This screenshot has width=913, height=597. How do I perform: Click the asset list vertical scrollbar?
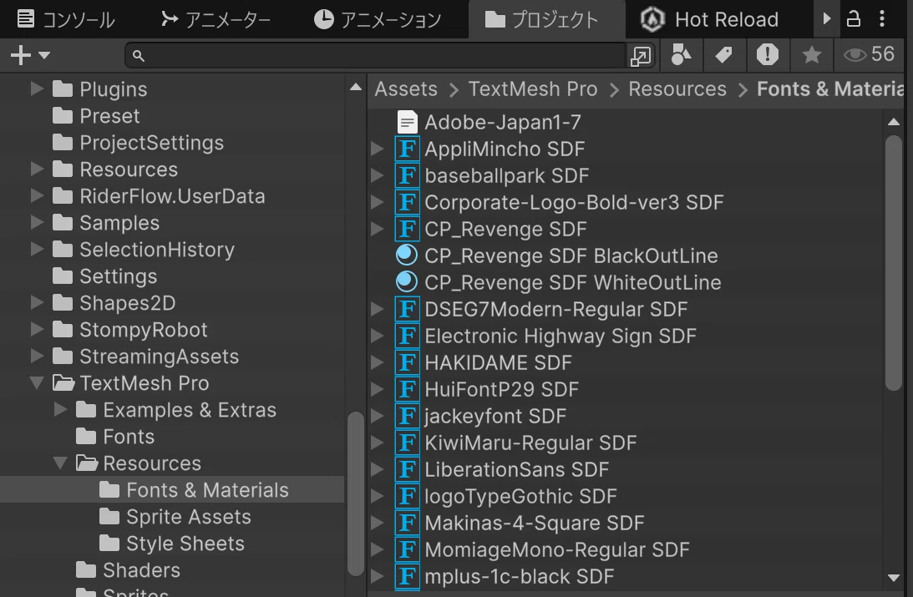point(894,262)
